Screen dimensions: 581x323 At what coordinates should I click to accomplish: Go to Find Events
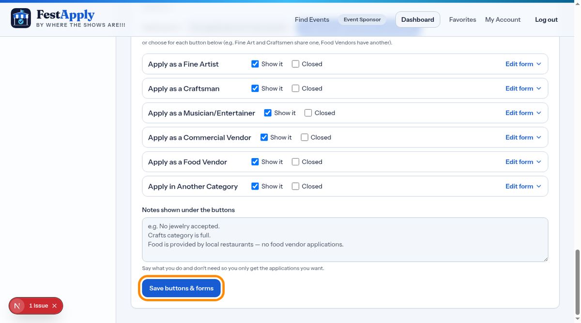[x=312, y=19]
